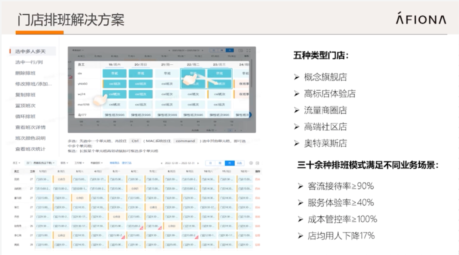Open the 部门 department dropdown
This screenshot has height=255, width=459.
click(41, 163)
